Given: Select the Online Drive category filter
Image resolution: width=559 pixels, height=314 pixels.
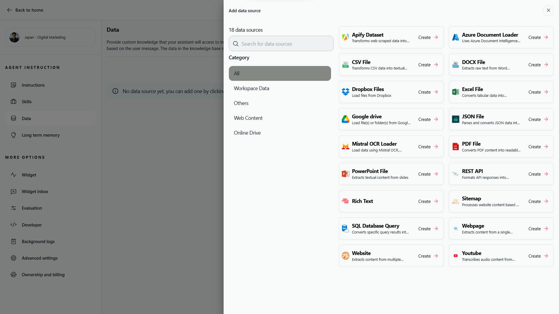Looking at the screenshot, I should click(x=247, y=133).
